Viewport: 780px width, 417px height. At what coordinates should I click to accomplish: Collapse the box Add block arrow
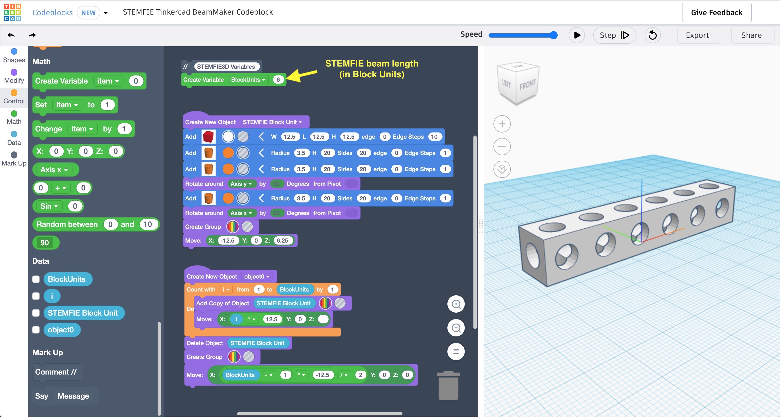[x=261, y=137]
